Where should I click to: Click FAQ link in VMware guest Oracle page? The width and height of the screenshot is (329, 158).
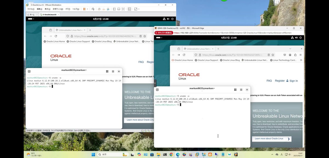tap(141, 62)
